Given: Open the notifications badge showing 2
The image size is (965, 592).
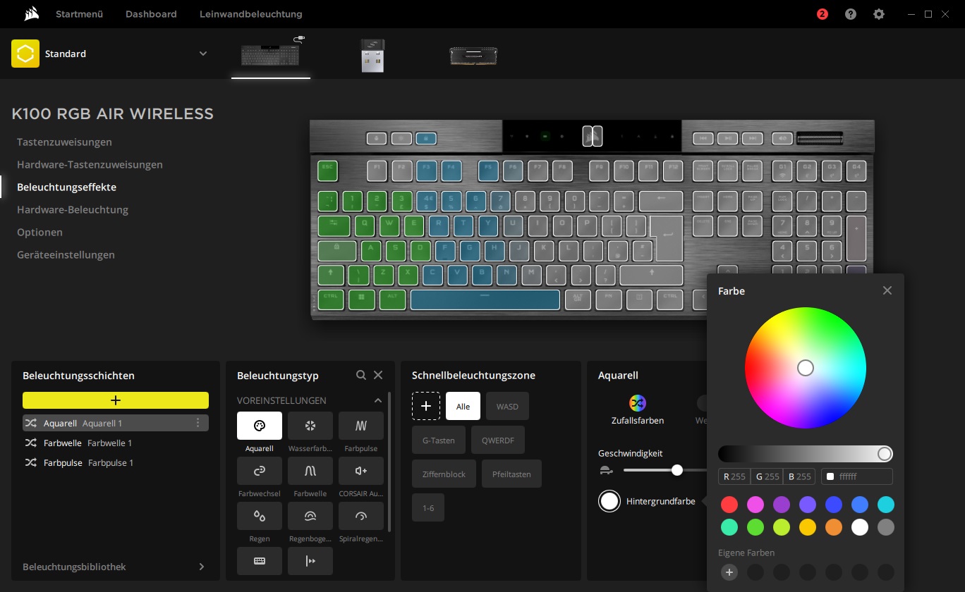Looking at the screenshot, I should pyautogui.click(x=823, y=14).
